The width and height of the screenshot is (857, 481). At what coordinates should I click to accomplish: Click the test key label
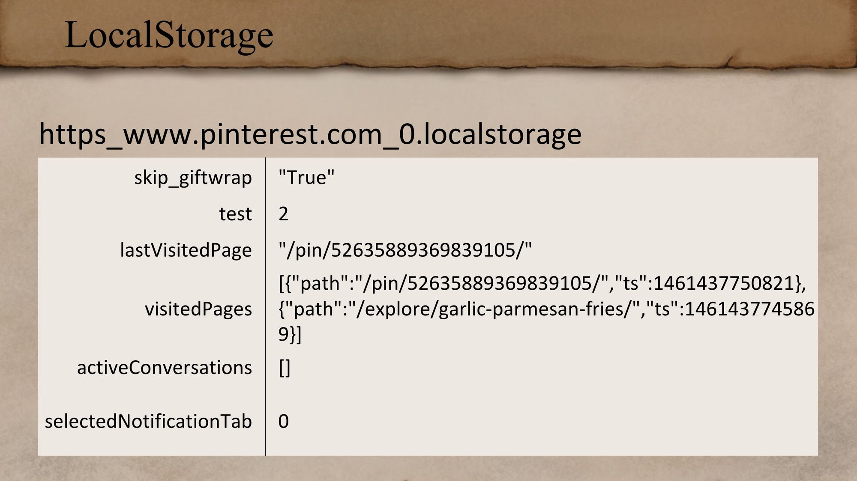point(235,214)
